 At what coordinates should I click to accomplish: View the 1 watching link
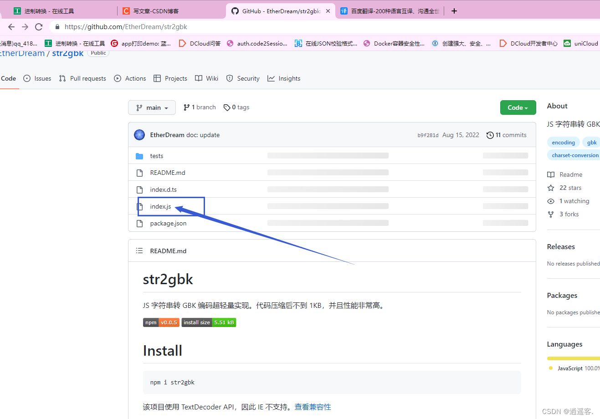pyautogui.click(x=569, y=201)
